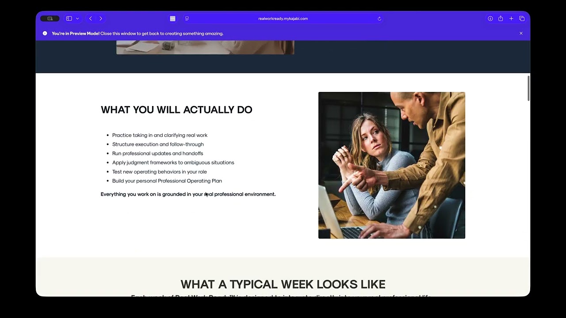566x318 pixels.
Task: Toggle the Safari sidebar button
Action: pyautogui.click(x=69, y=19)
